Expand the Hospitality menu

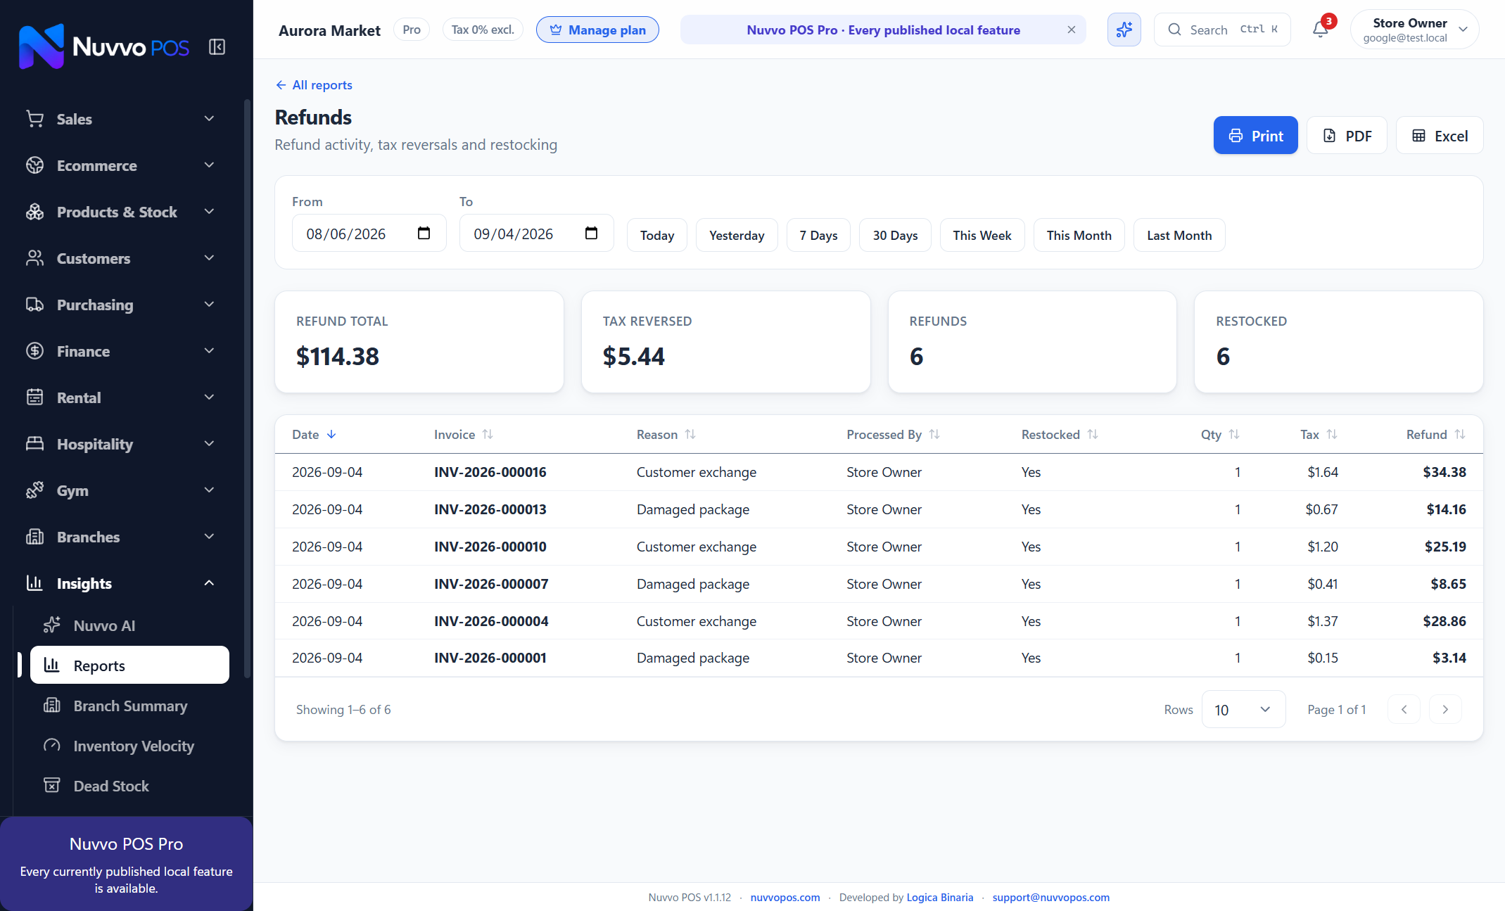coord(120,444)
